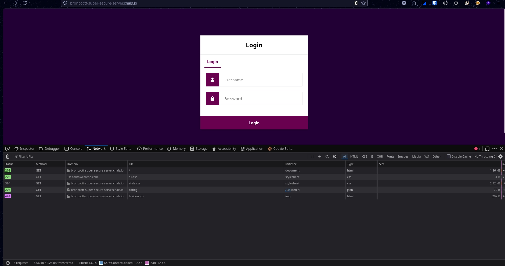Open the Memory tab
Viewport: 505px width, 266px height.
tap(176, 149)
